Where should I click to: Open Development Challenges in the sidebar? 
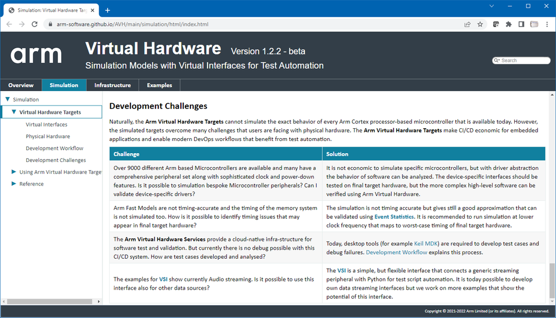point(56,160)
